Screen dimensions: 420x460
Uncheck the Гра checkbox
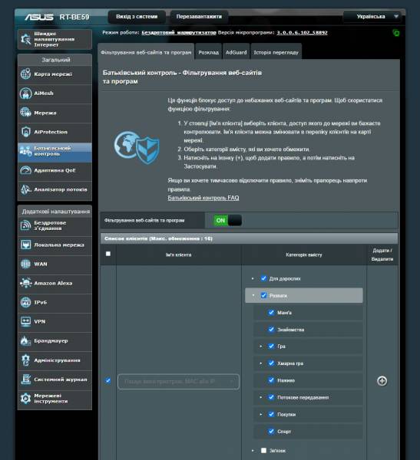coord(271,347)
